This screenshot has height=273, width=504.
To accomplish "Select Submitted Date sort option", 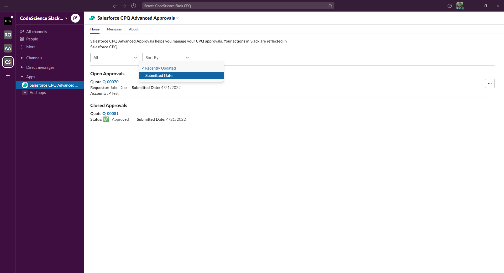I will pos(159,75).
